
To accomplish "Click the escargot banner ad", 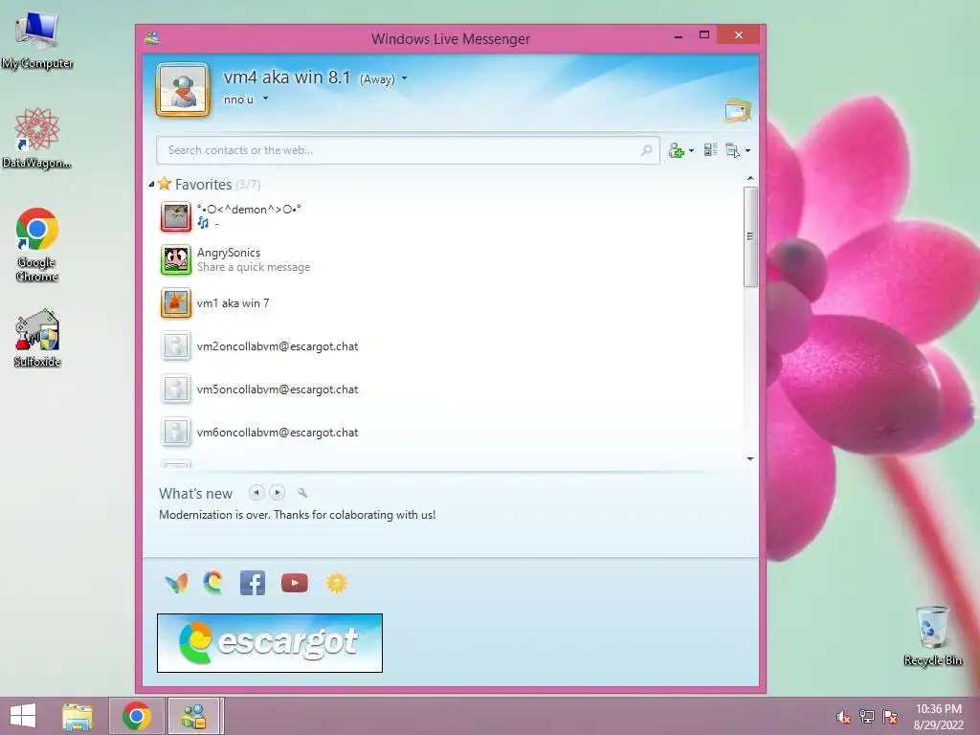I will (269, 643).
